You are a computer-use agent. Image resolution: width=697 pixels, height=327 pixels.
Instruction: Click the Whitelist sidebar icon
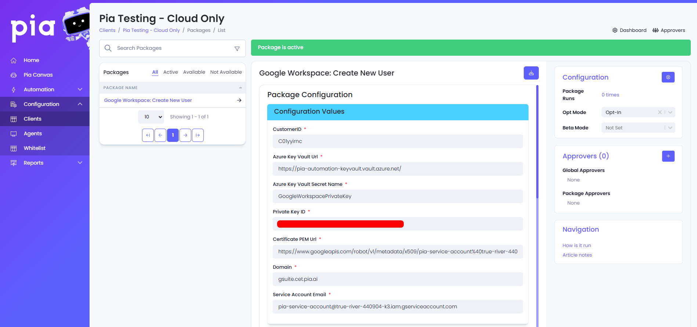[x=14, y=148]
